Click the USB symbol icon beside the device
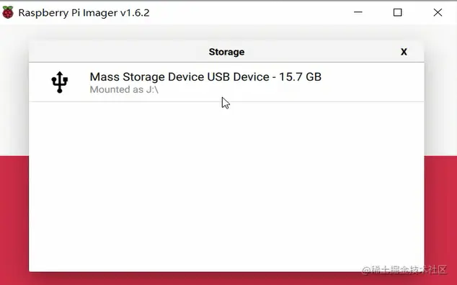The image size is (457, 285). 59,82
